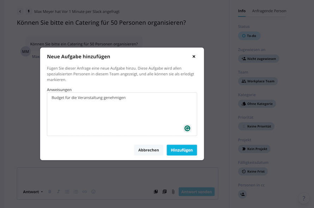Click the Abbrechen button
The height and width of the screenshot is (208, 314).
pyautogui.click(x=149, y=150)
